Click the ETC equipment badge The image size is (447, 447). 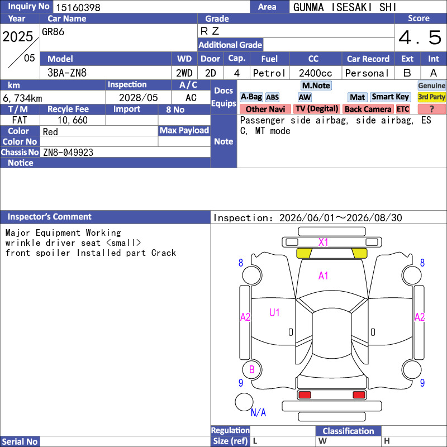coord(403,109)
